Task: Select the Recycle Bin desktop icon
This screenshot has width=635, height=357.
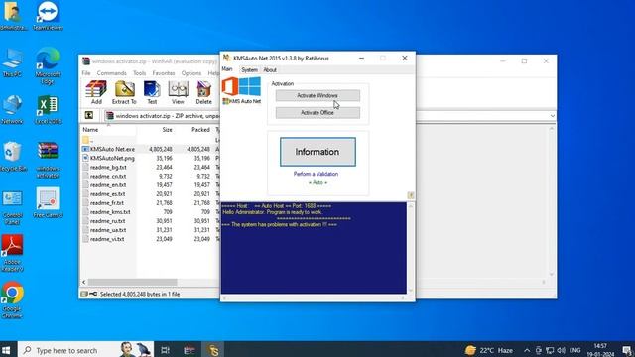Action: [x=12, y=157]
